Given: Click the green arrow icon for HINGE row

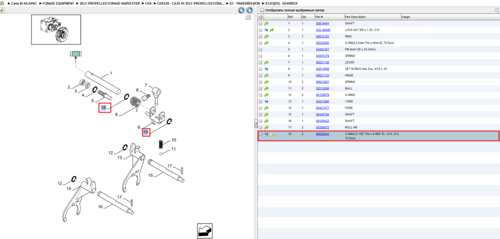Looking at the screenshot, I should (266, 75).
